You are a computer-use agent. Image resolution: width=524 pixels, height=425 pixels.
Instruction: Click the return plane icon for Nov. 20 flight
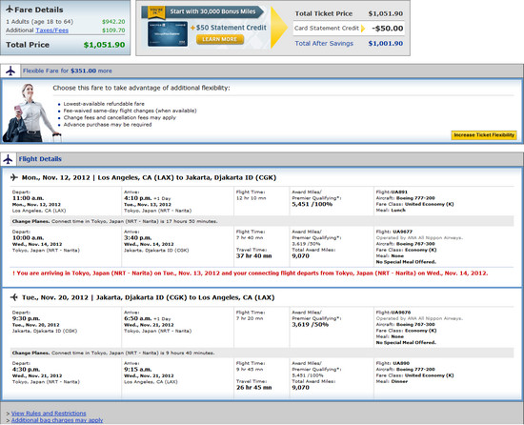click(x=14, y=297)
